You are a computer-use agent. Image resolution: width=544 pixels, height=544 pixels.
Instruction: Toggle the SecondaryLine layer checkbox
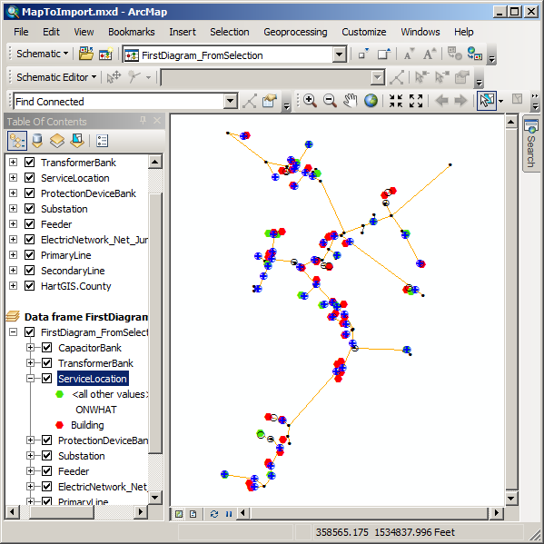click(x=29, y=271)
